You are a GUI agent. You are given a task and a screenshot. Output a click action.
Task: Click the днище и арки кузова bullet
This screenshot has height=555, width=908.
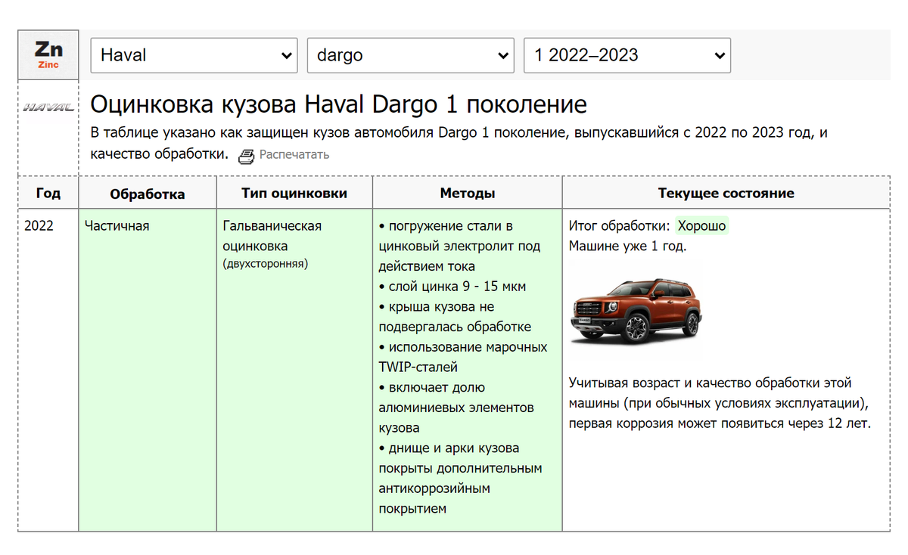460,478
